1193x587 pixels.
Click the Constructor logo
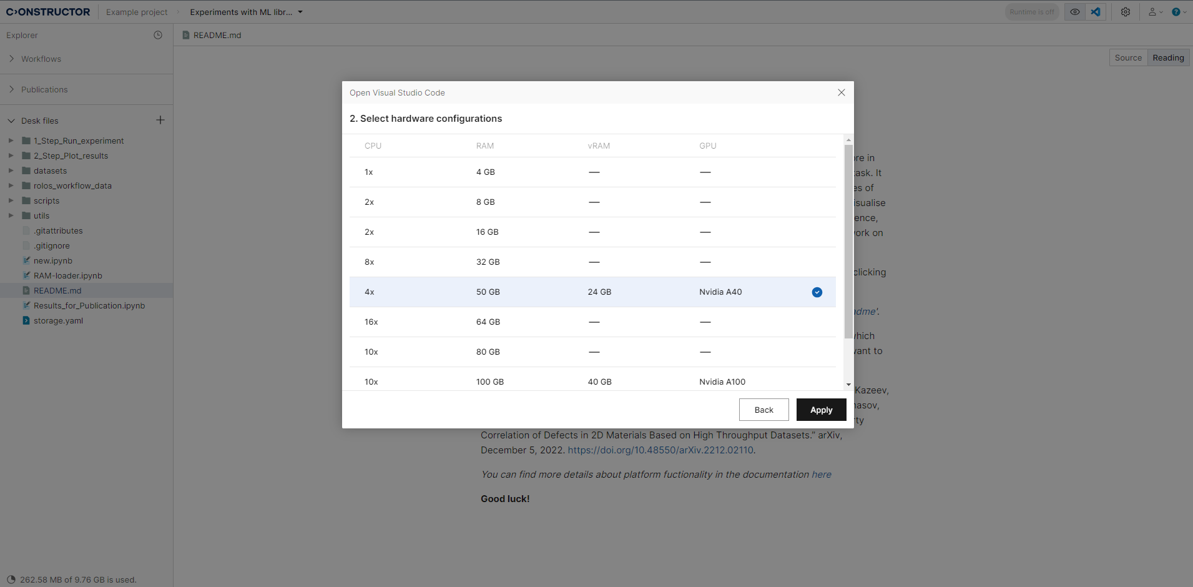point(48,12)
